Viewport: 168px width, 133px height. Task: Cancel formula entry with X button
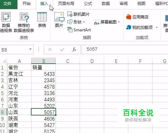point(50,49)
